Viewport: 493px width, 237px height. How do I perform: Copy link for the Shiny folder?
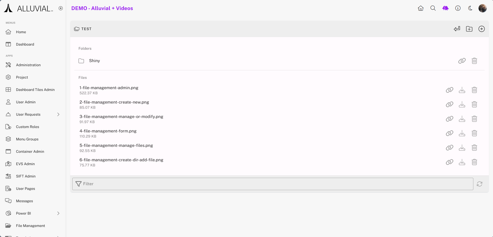pyautogui.click(x=462, y=61)
